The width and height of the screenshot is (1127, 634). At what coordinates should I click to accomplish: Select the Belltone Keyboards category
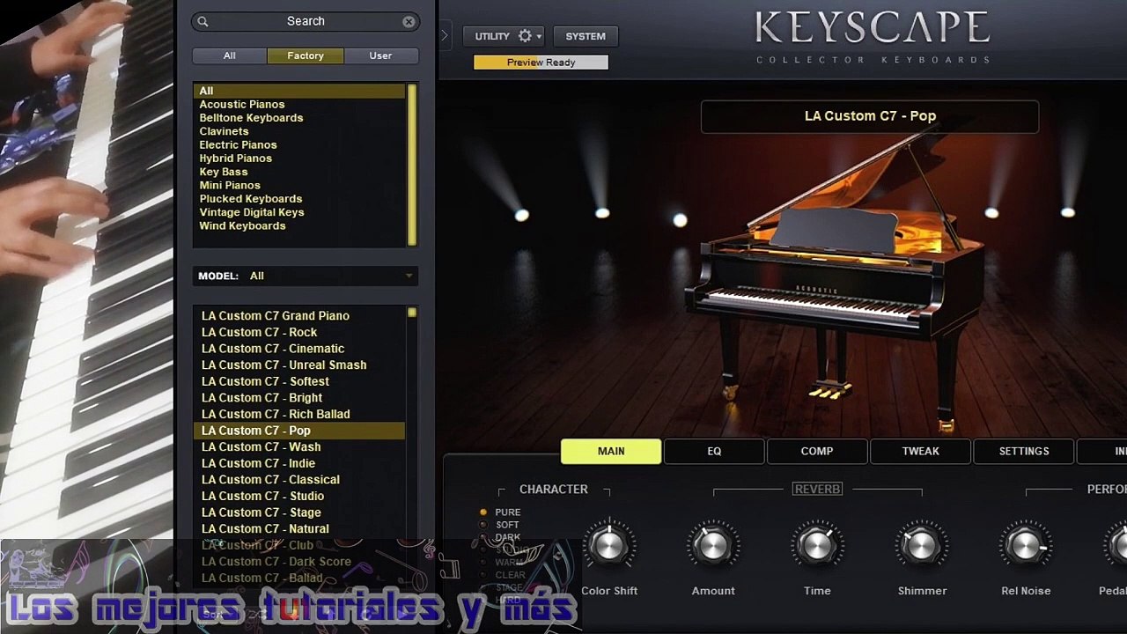pyautogui.click(x=299, y=118)
